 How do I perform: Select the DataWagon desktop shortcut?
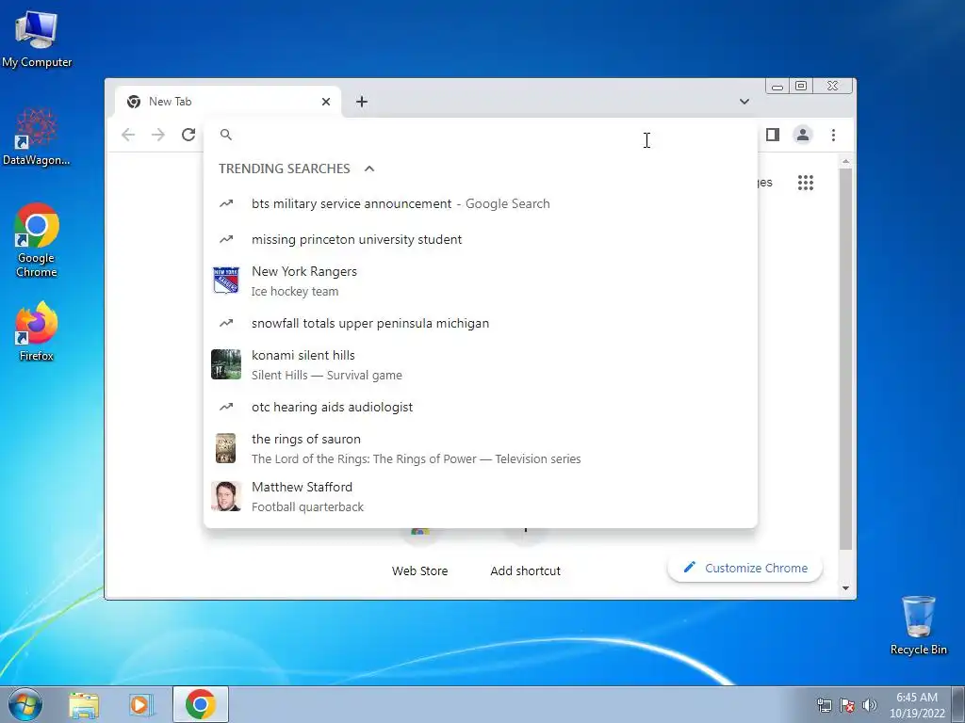coord(37,137)
